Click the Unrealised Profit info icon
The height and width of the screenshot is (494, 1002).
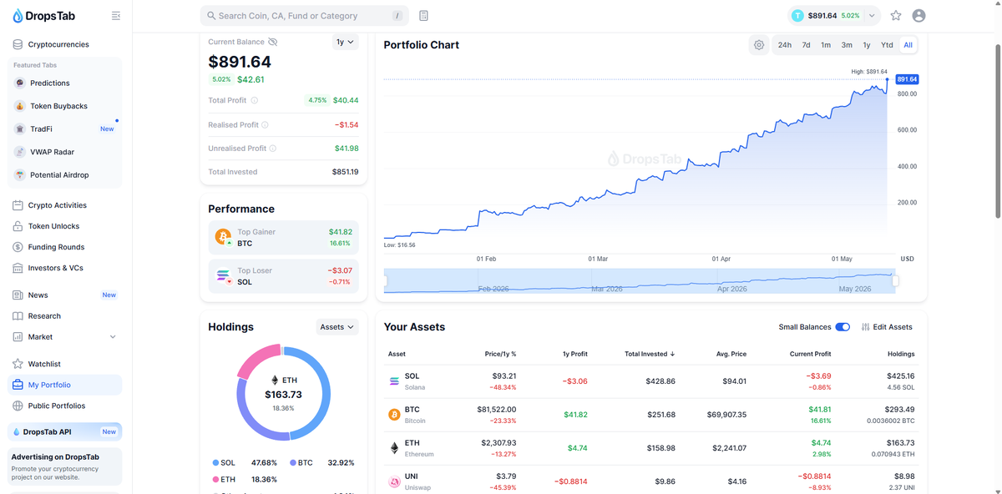click(x=272, y=149)
